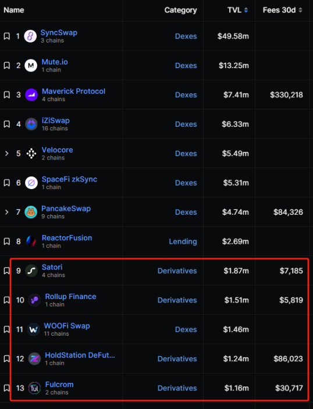Click the PancakeSwap bunny logo icon
The height and width of the screenshot is (409, 313).
tap(31, 212)
